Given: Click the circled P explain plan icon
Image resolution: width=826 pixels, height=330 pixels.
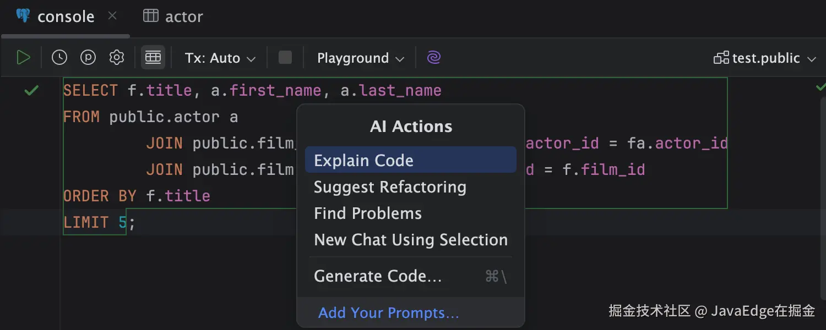Looking at the screenshot, I should 88,58.
